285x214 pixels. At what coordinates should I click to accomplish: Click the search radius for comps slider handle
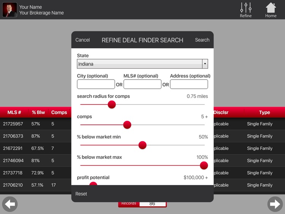click(112, 105)
